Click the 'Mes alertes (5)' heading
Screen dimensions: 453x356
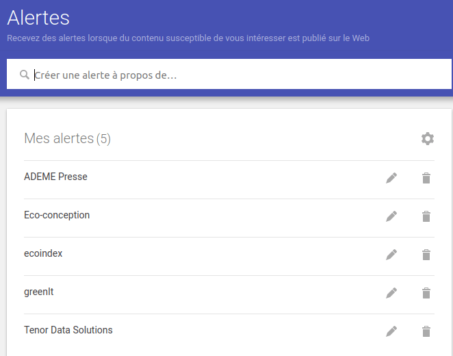tap(67, 139)
